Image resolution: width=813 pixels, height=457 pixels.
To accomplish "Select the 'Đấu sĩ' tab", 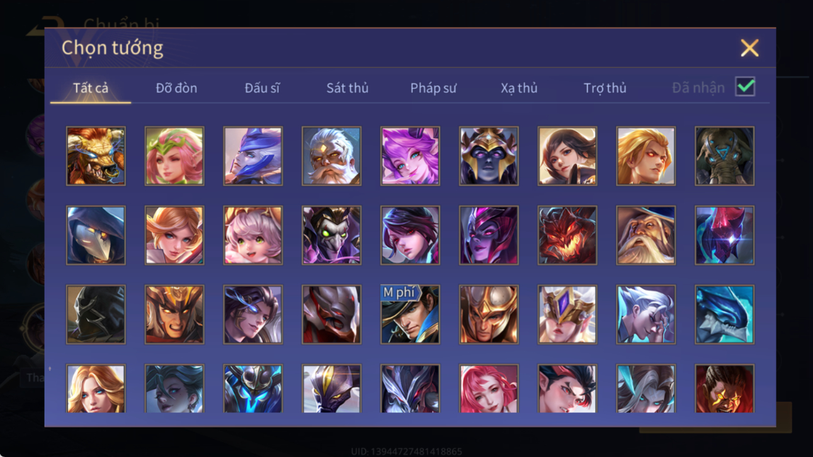I will (262, 88).
